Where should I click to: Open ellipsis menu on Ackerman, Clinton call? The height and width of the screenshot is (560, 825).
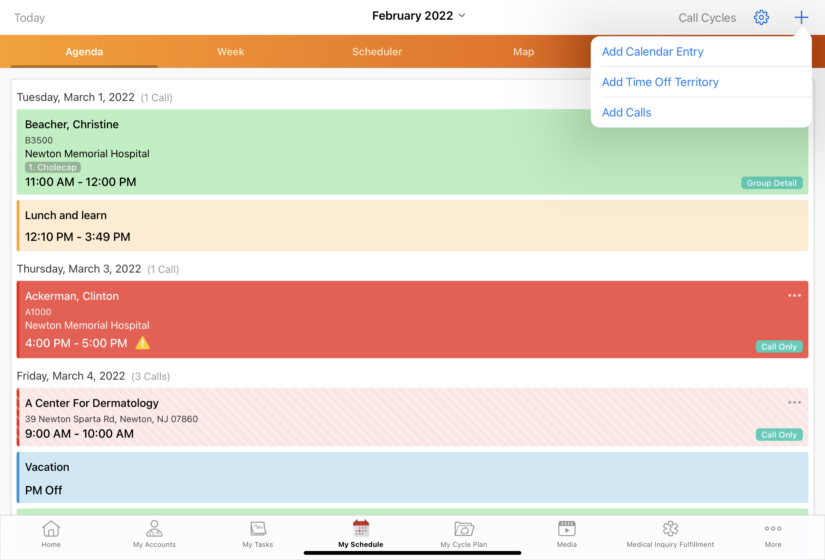(794, 296)
